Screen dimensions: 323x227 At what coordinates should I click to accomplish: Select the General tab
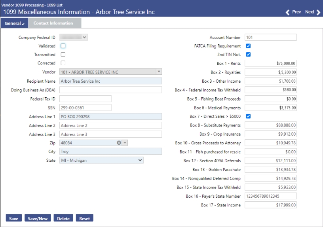pyautogui.click(x=14, y=23)
